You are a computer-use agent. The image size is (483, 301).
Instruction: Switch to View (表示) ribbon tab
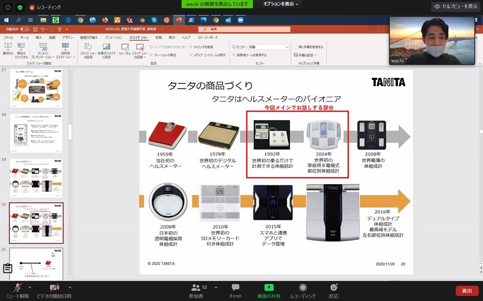[172, 38]
